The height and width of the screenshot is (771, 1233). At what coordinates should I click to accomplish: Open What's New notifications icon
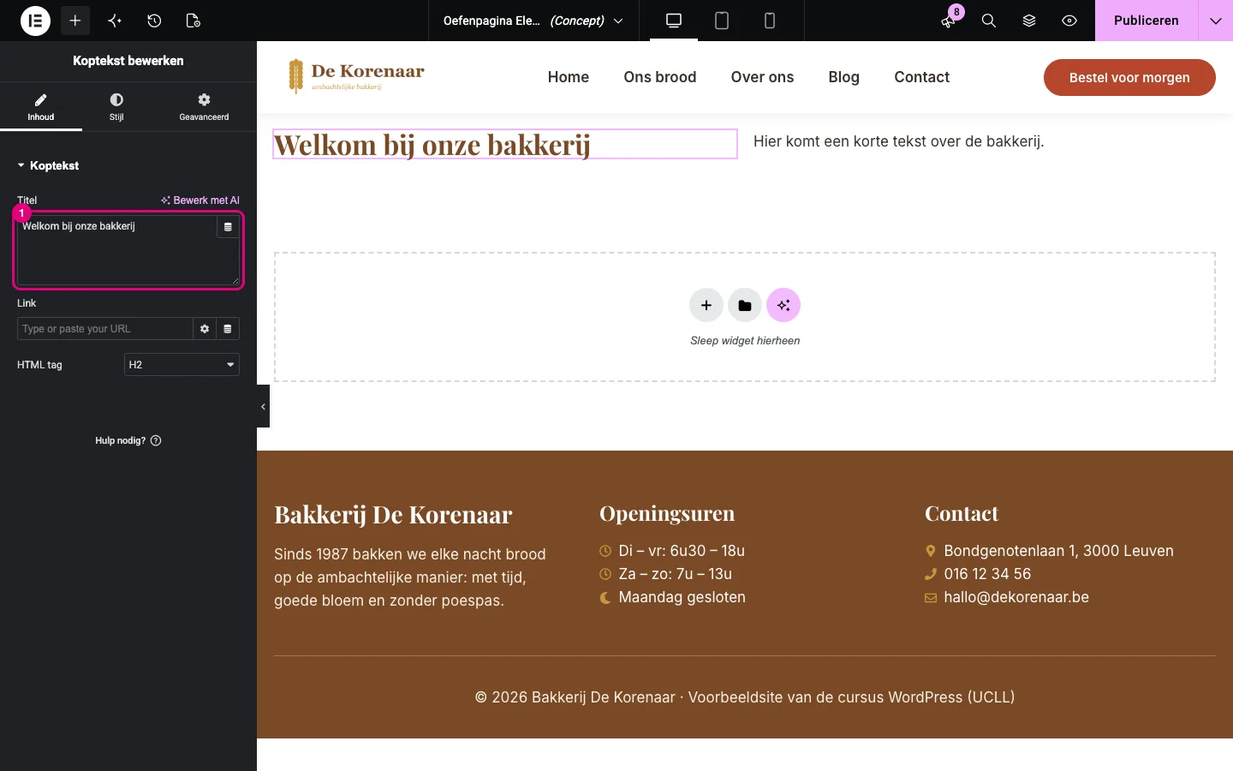[949, 21]
